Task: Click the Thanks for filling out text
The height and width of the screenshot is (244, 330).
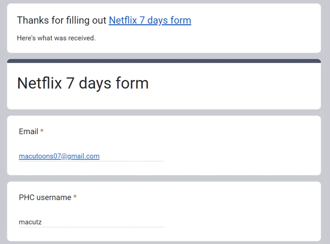Action: coord(62,20)
